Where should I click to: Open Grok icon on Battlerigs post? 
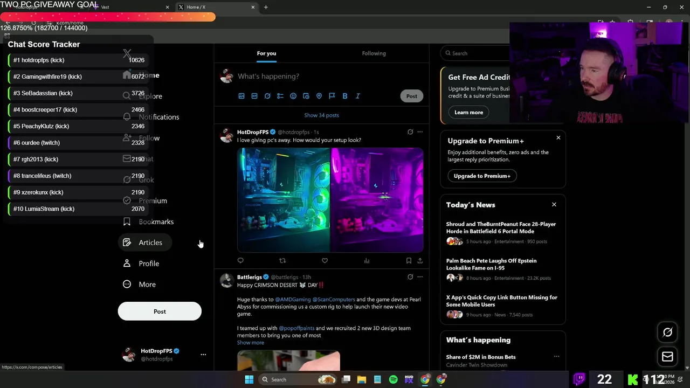[410, 277]
